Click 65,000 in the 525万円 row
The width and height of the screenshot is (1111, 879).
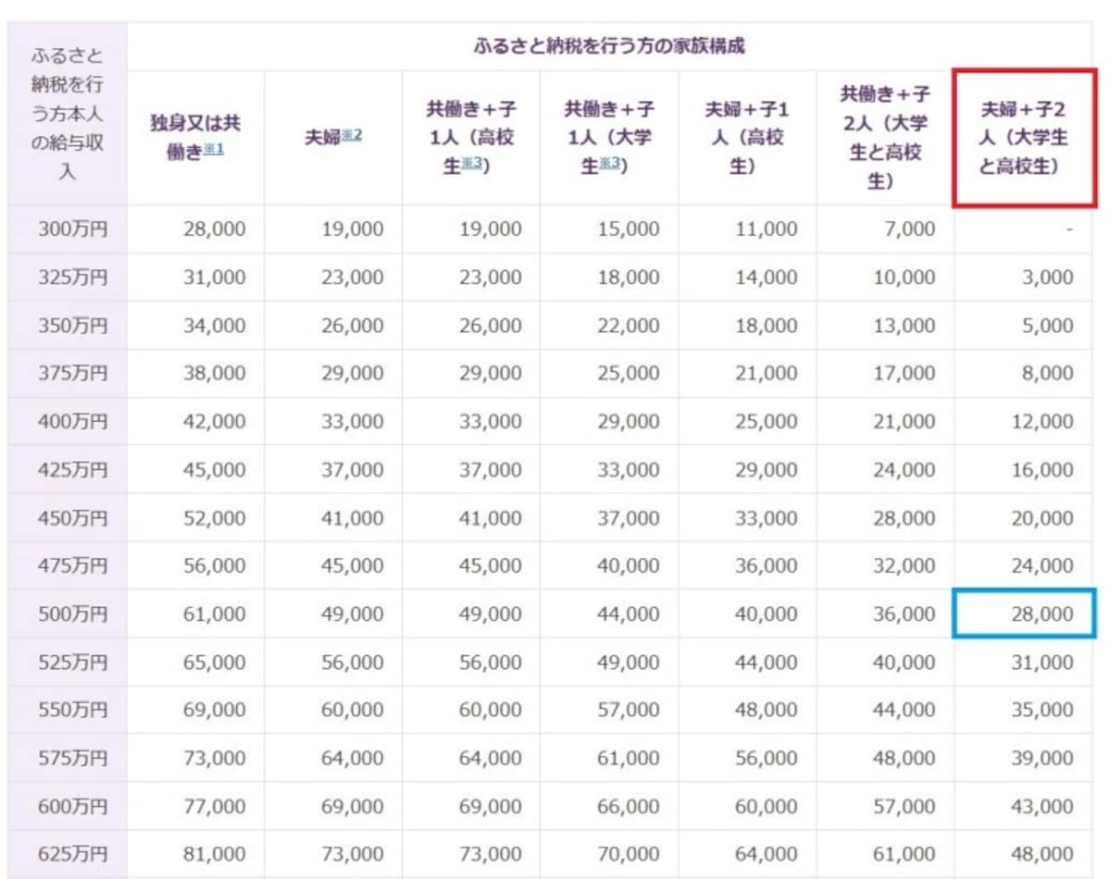215,662
